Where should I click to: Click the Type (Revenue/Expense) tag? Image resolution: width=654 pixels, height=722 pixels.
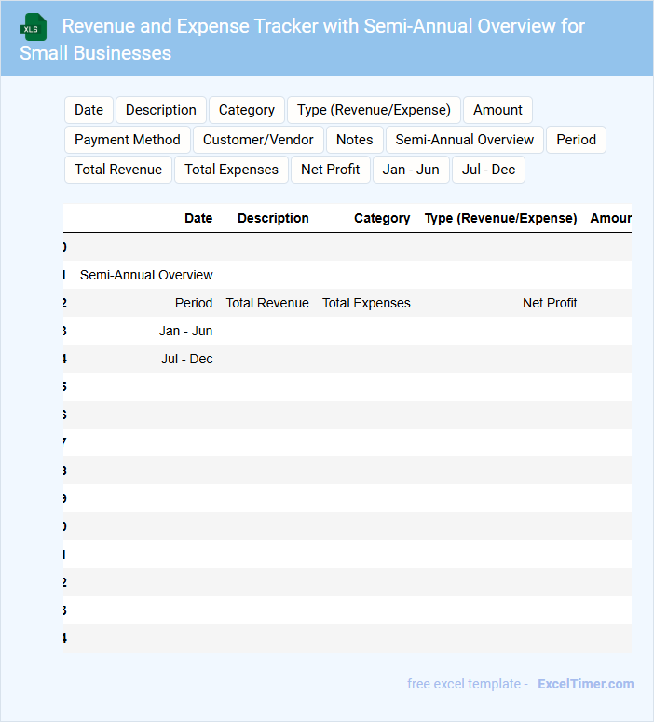tap(374, 110)
